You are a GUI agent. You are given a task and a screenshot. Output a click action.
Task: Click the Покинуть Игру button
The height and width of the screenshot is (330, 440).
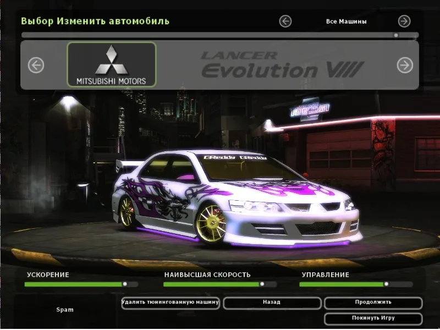pyautogui.click(x=373, y=319)
